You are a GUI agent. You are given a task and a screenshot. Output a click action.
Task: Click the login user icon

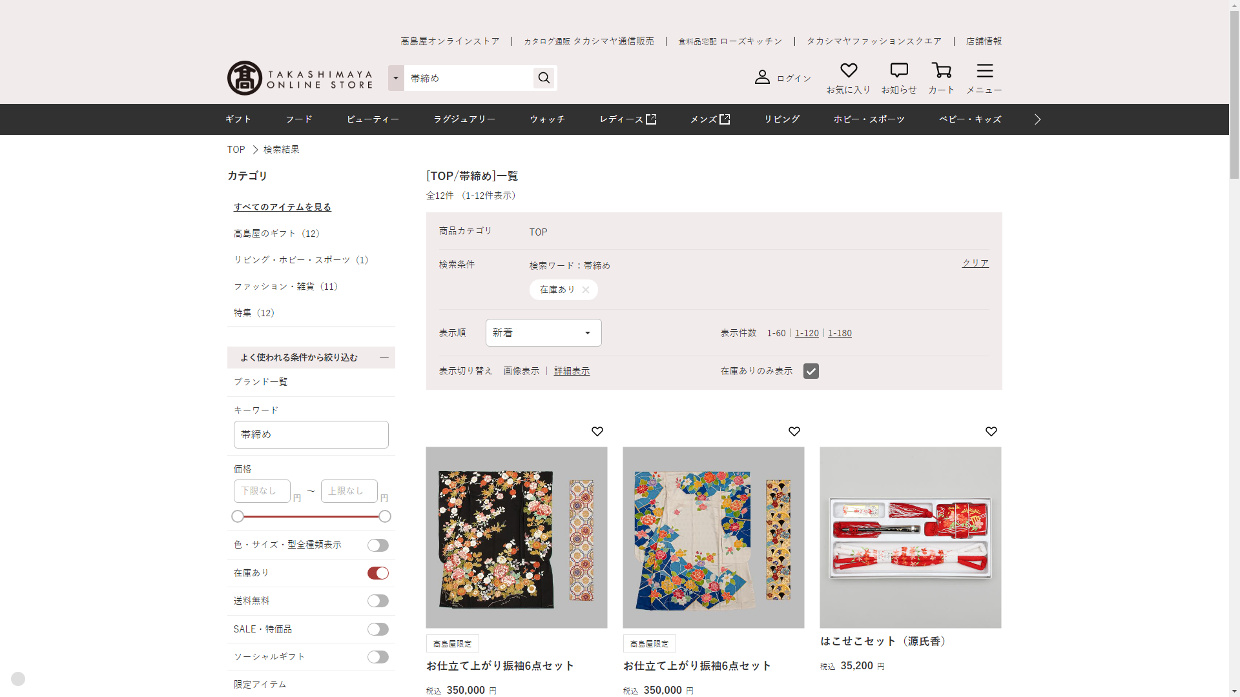tap(762, 77)
